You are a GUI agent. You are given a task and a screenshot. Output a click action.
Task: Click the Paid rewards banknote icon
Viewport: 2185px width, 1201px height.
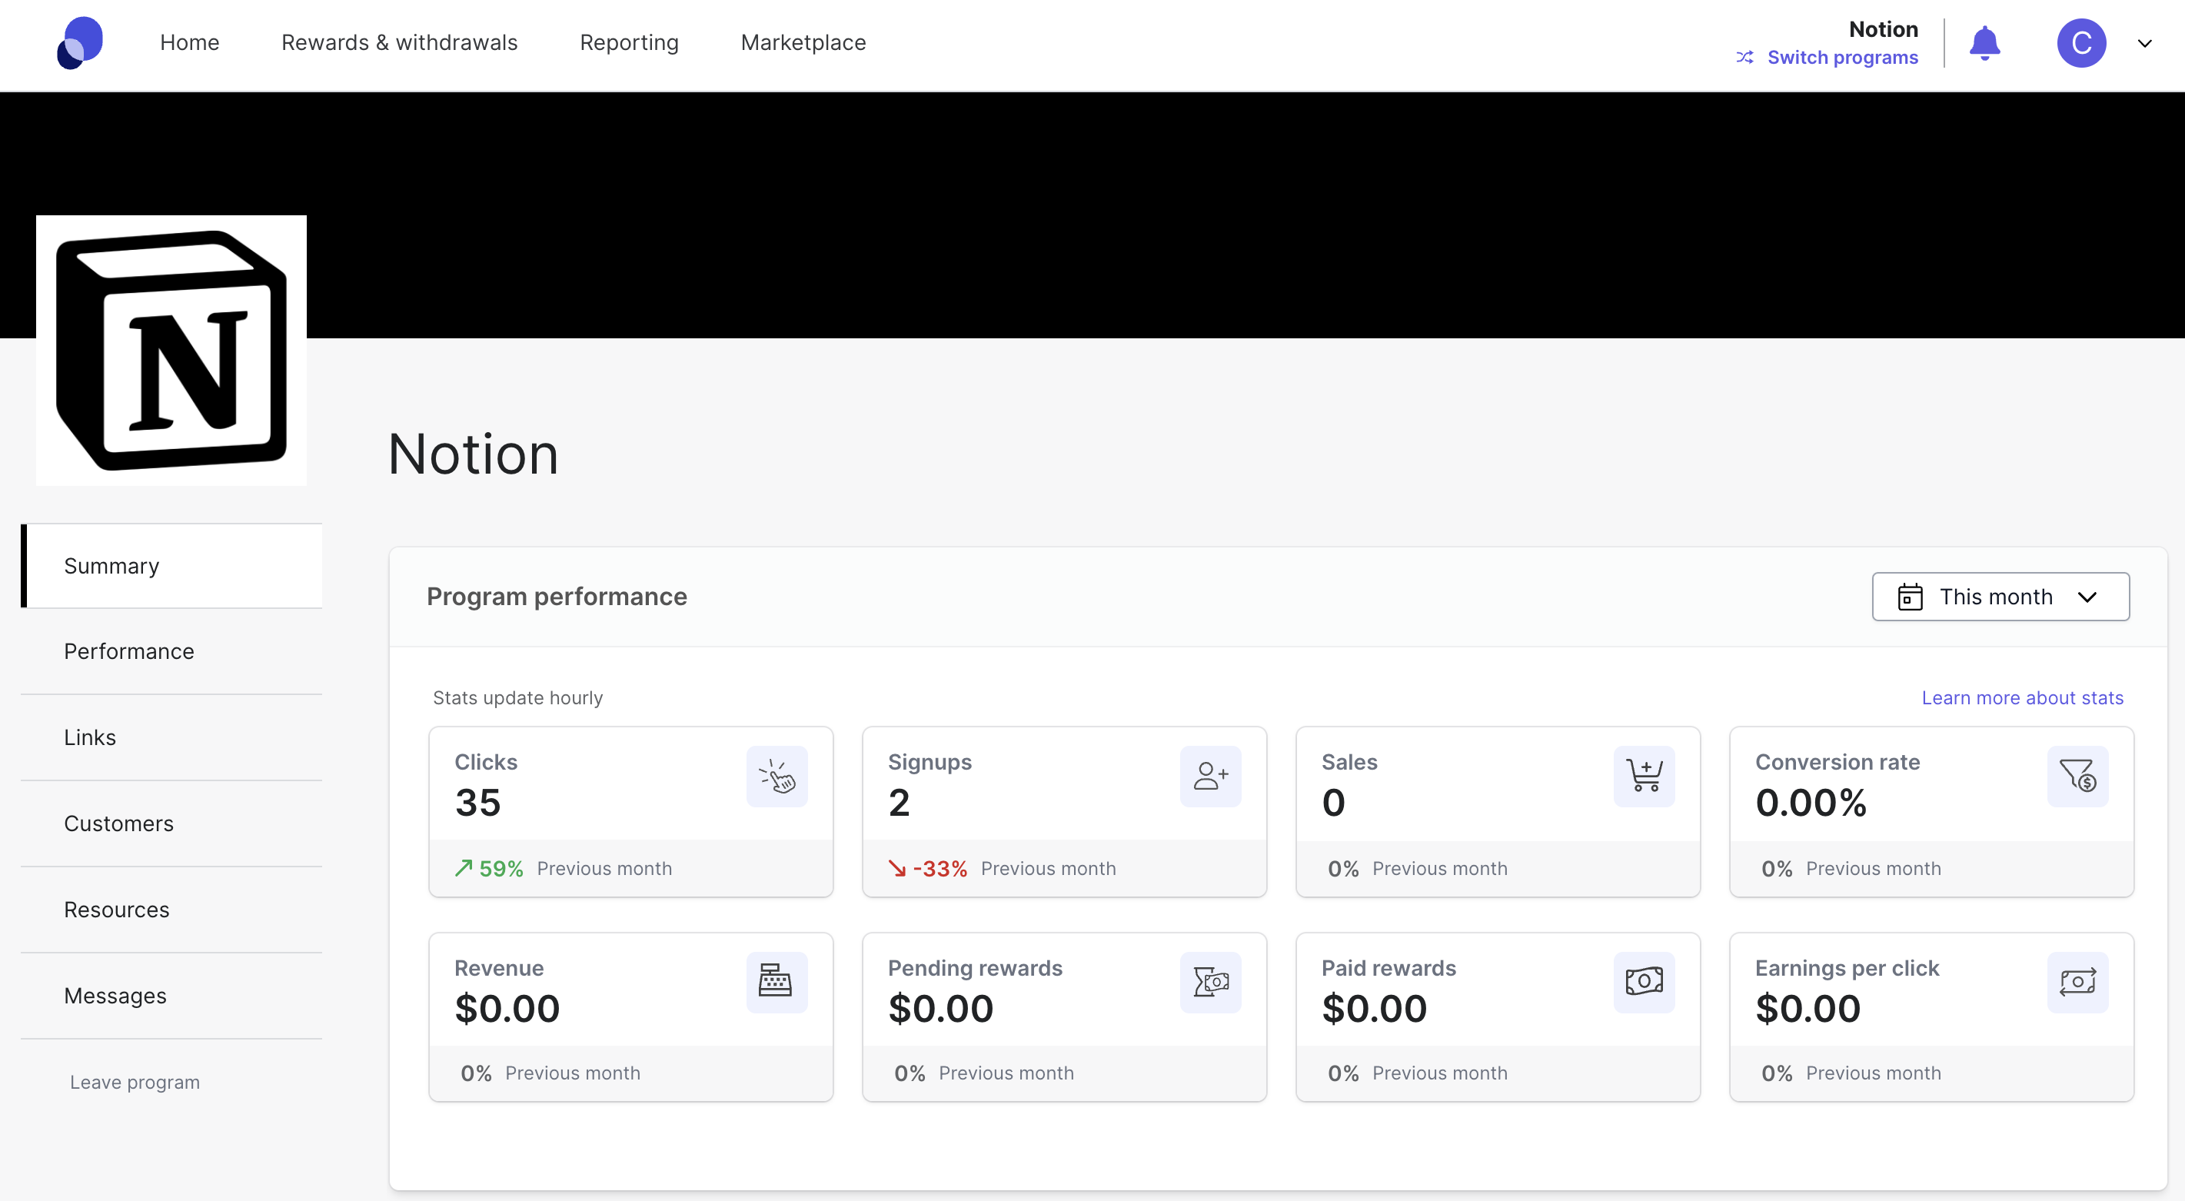click(x=1644, y=981)
